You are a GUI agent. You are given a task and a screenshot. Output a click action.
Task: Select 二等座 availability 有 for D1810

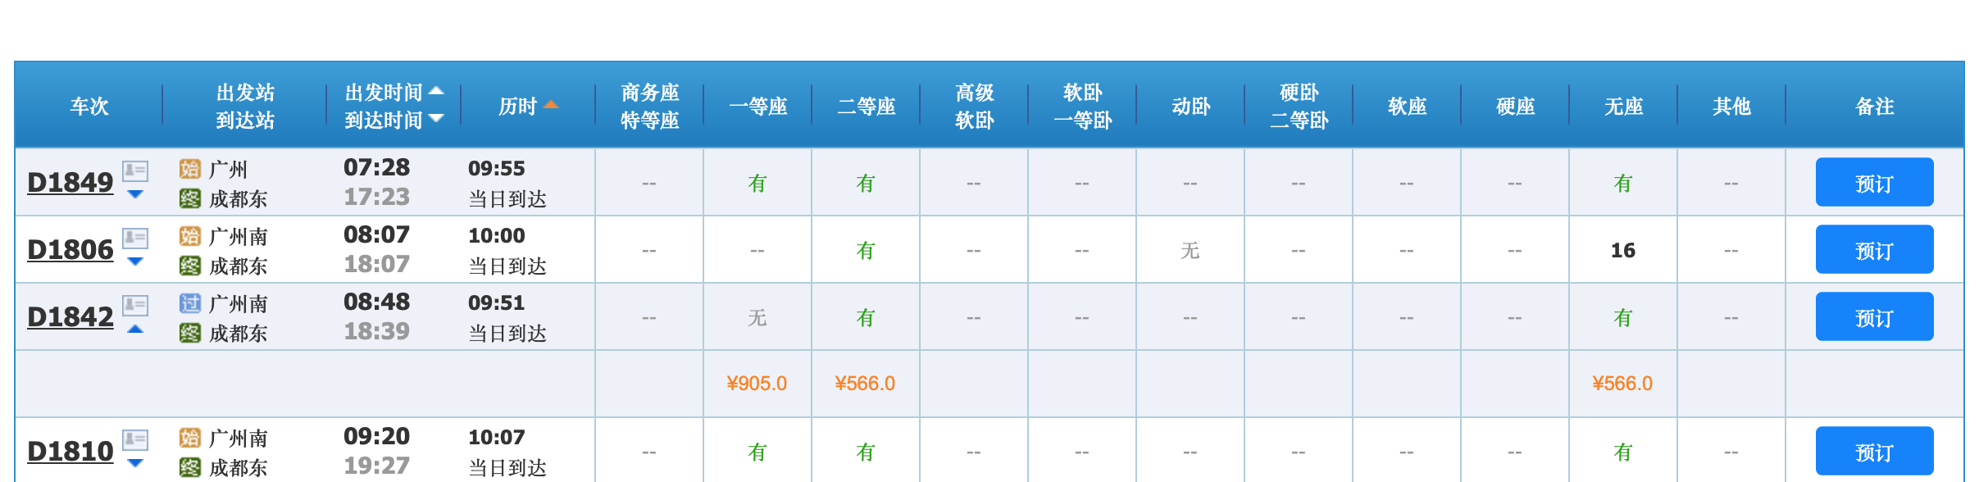click(866, 452)
